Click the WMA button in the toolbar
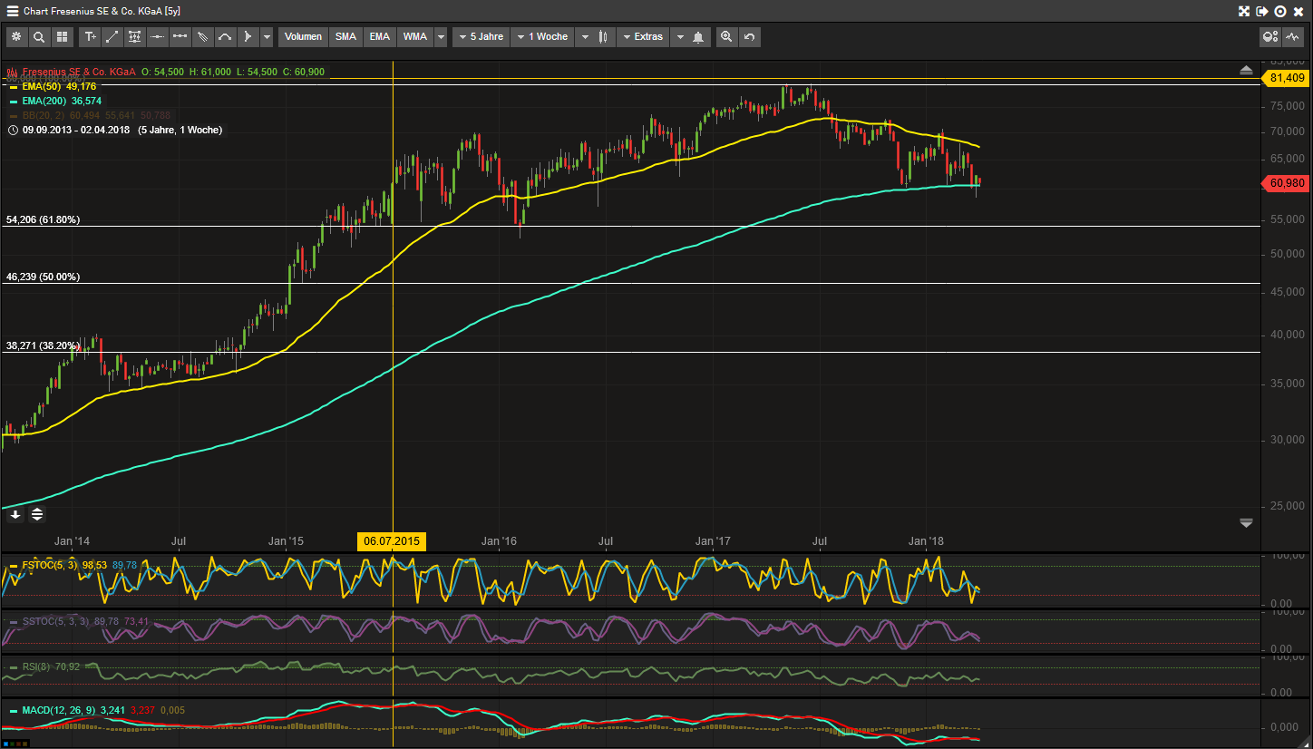Image resolution: width=1313 pixels, height=749 pixels. point(414,36)
